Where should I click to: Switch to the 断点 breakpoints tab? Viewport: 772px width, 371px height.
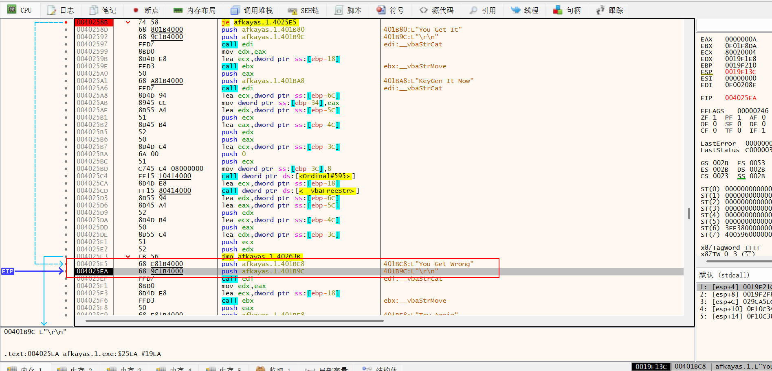tap(146, 10)
